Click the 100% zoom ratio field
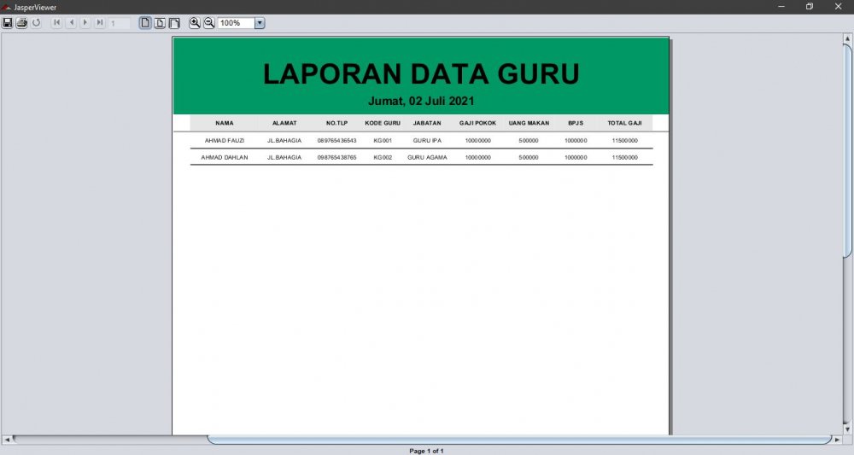 coord(236,23)
